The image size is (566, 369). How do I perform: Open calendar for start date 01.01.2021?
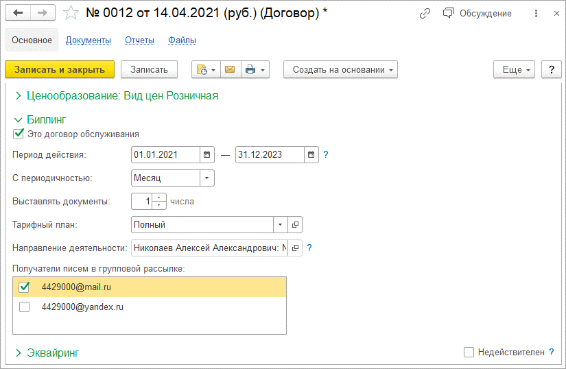[x=207, y=154]
